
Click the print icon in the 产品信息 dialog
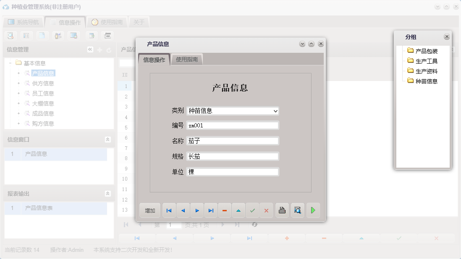(x=282, y=210)
